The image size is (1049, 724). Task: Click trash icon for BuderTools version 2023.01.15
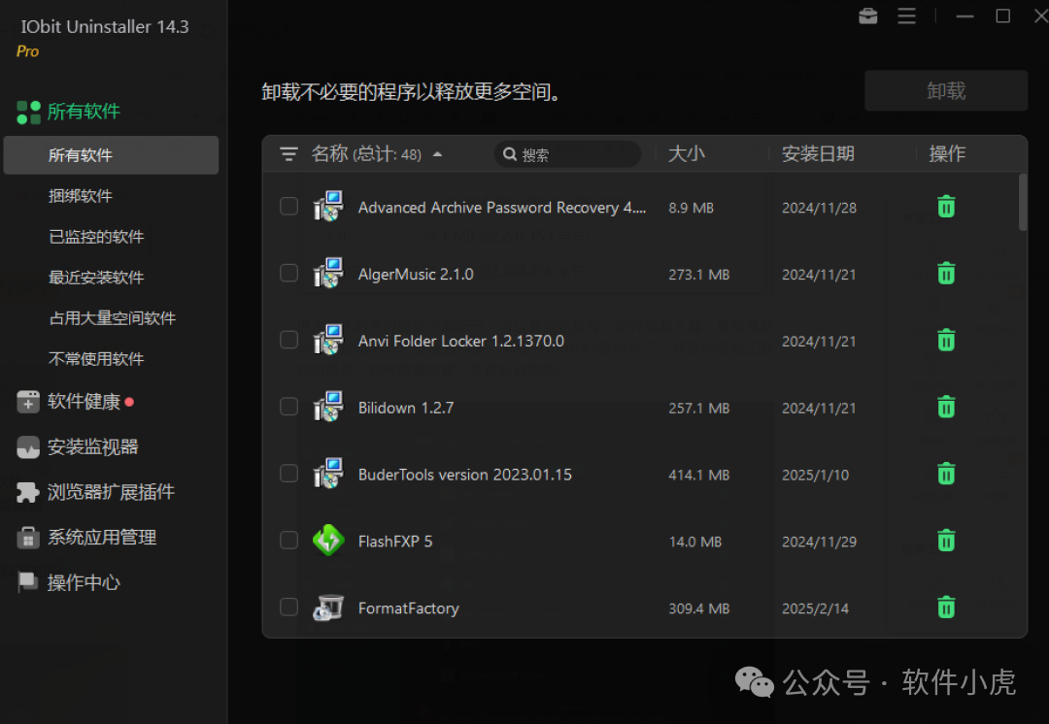(x=946, y=474)
